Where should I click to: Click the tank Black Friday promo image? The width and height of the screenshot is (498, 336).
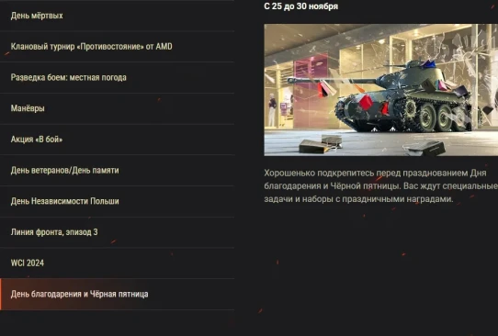pos(380,90)
